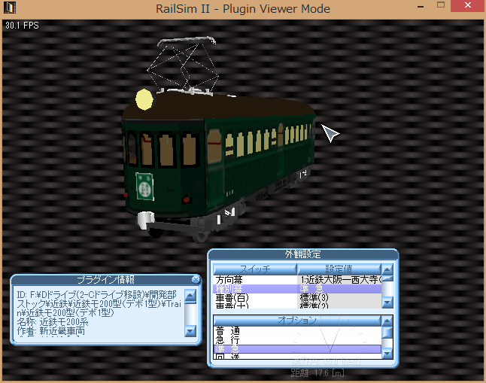Click the オプション list header
This screenshot has width=486, height=383.
tap(297, 321)
